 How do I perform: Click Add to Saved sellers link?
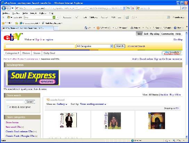[x=142, y=59]
